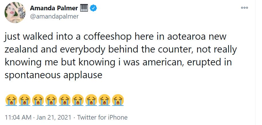
Task: Click the blue verified badge
Action: [93, 8]
